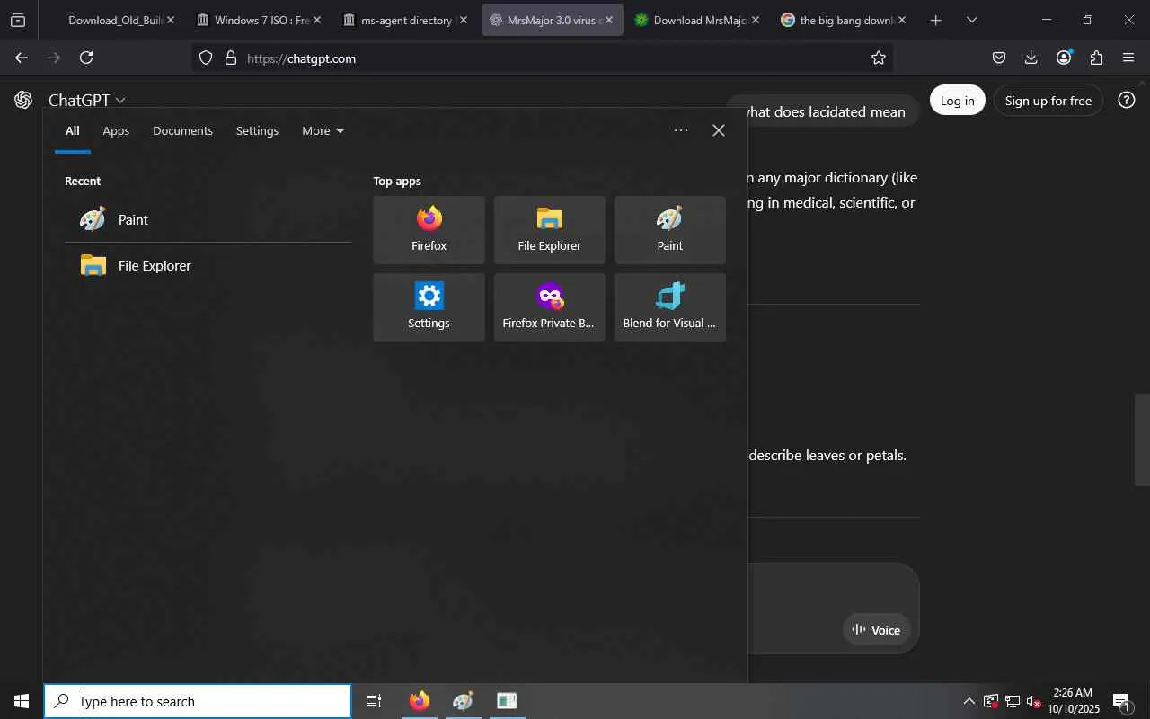This screenshot has height=719, width=1150.
Task: Show site security padlock info
Action: click(231, 58)
